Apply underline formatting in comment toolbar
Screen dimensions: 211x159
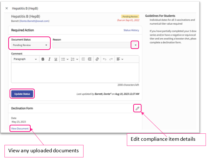(56, 59)
